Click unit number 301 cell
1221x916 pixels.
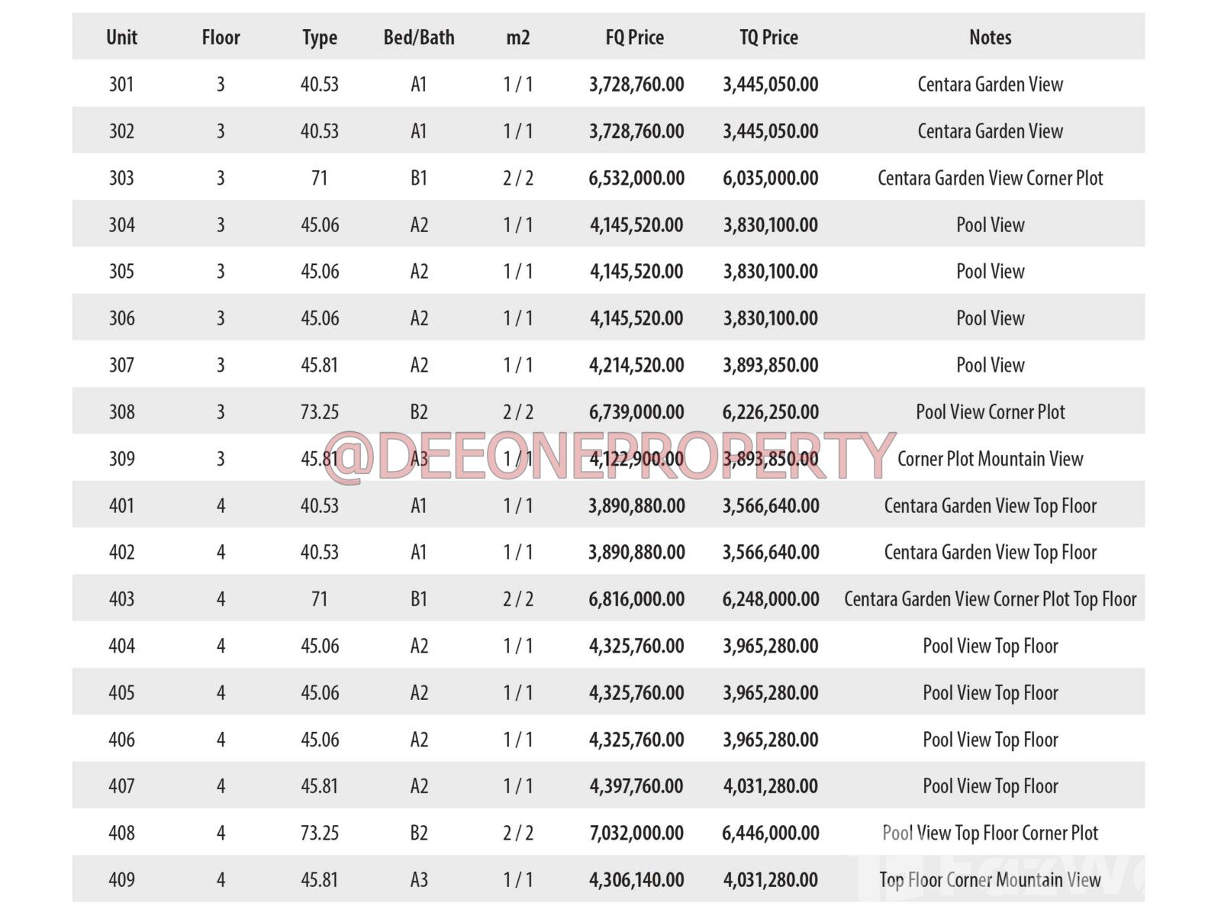[121, 84]
